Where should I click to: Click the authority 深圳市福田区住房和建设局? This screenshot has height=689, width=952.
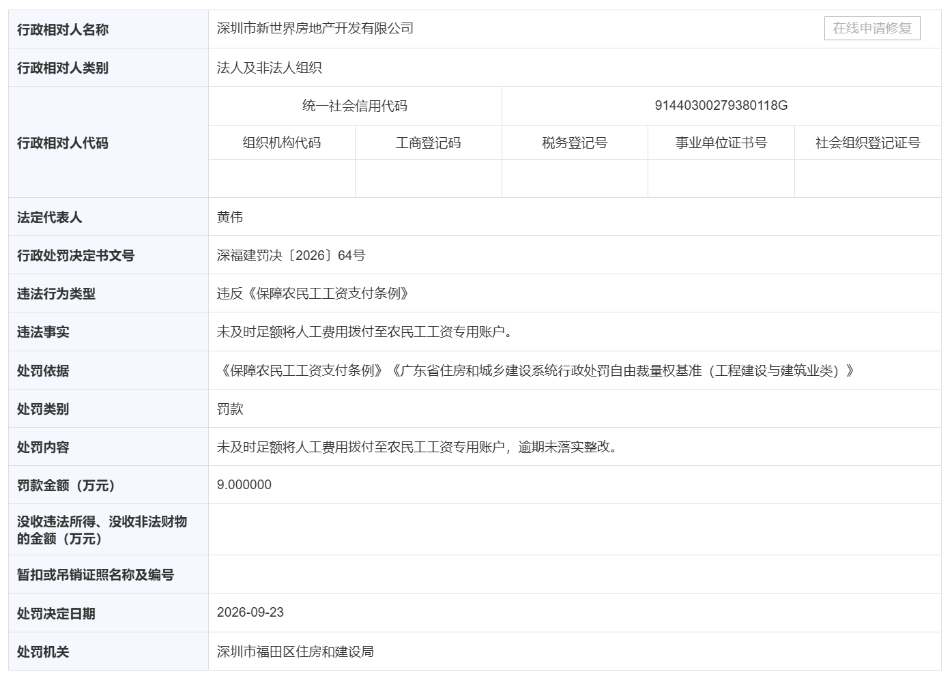(295, 652)
